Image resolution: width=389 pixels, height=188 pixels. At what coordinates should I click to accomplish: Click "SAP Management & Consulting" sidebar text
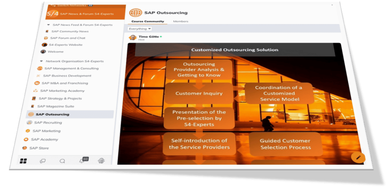(x=72, y=68)
